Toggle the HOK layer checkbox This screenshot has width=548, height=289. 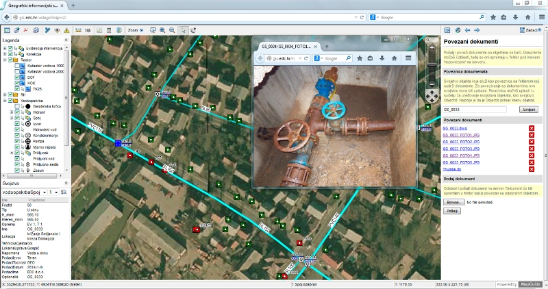pyautogui.click(x=16, y=83)
